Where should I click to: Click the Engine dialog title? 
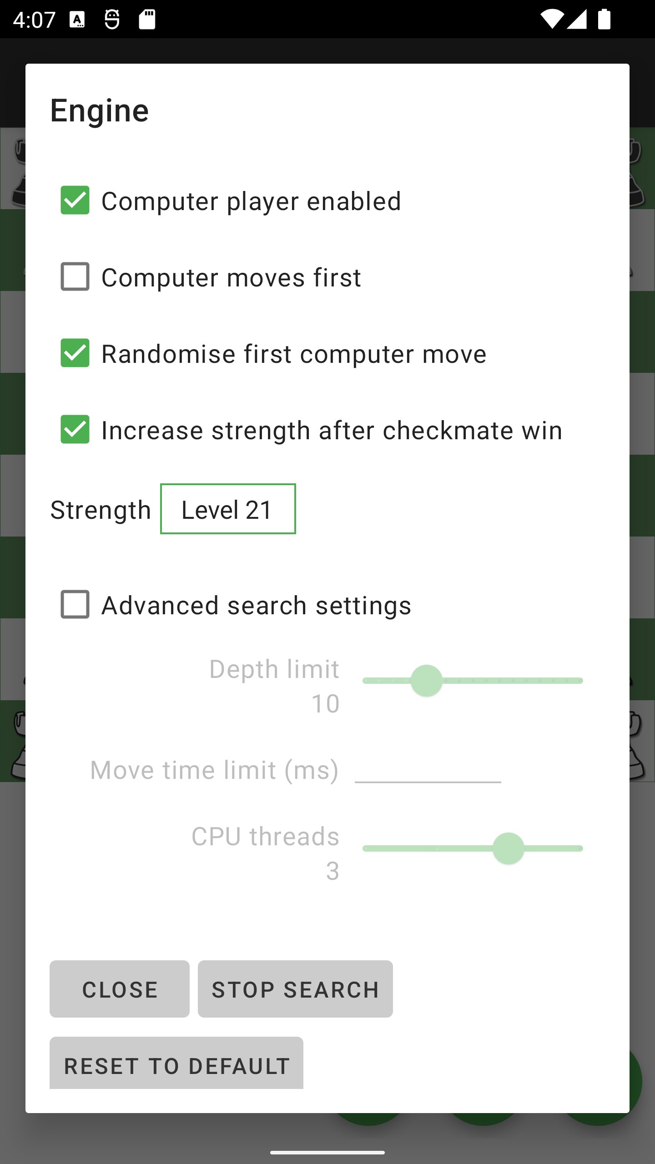(100, 110)
